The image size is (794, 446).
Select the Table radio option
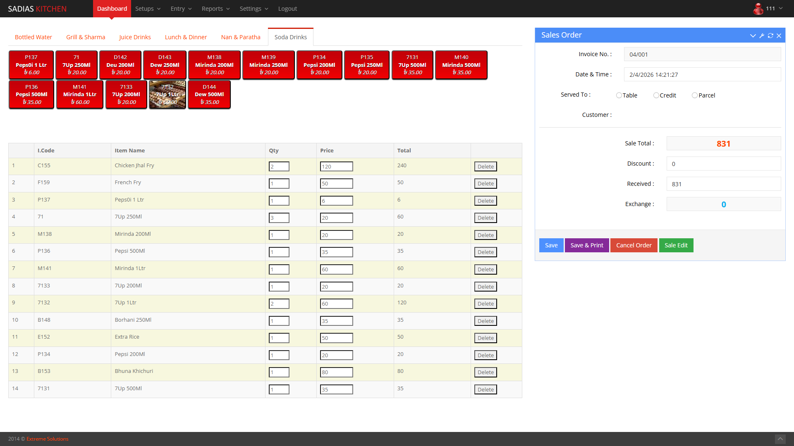[619, 95]
